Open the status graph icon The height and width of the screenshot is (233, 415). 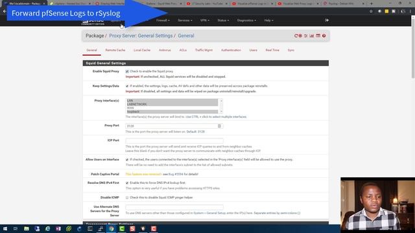click(x=312, y=36)
